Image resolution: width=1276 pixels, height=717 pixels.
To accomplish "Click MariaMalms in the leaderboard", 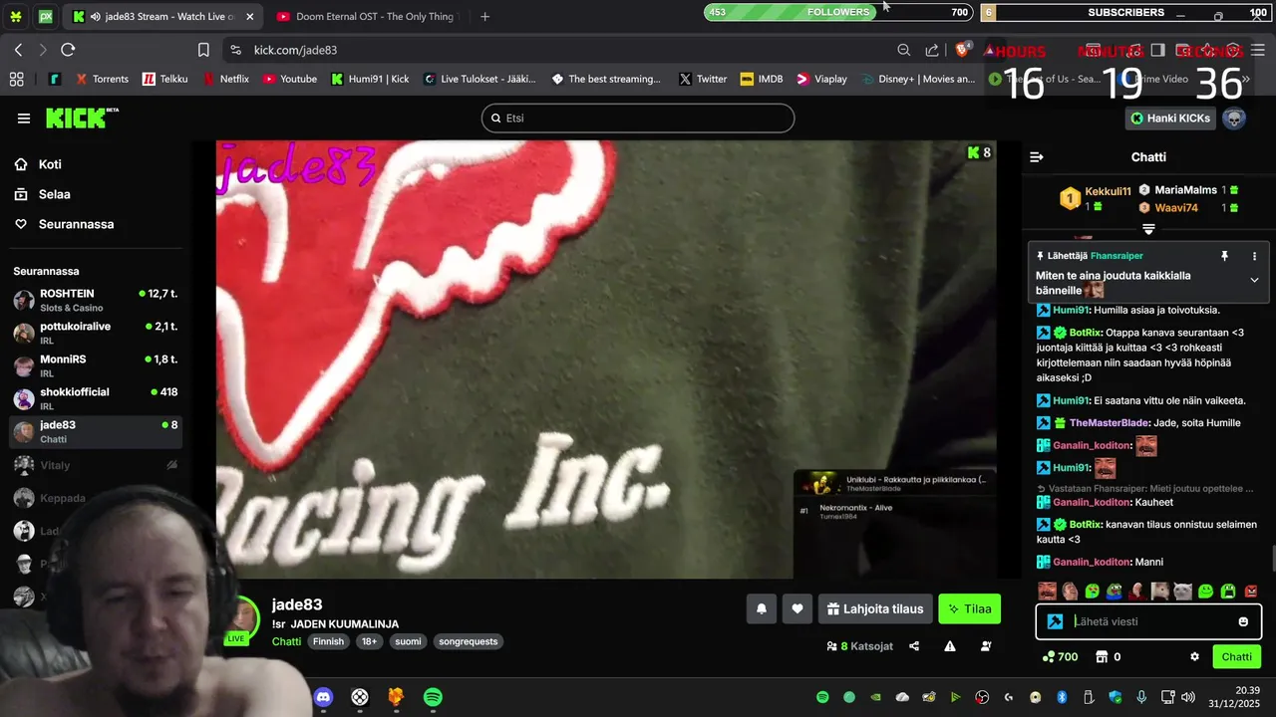I will click(1185, 190).
